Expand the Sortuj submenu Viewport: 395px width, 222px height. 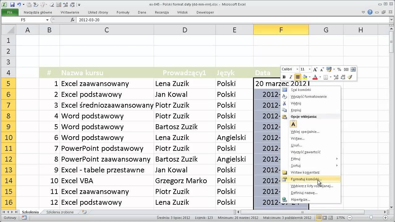(310, 166)
